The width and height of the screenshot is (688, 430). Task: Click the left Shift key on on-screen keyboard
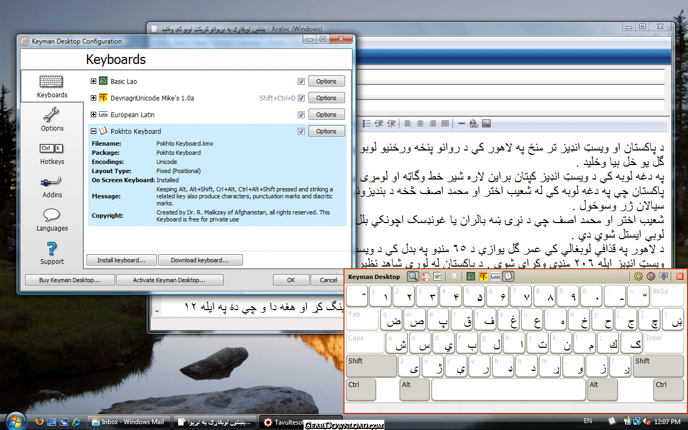click(x=371, y=366)
